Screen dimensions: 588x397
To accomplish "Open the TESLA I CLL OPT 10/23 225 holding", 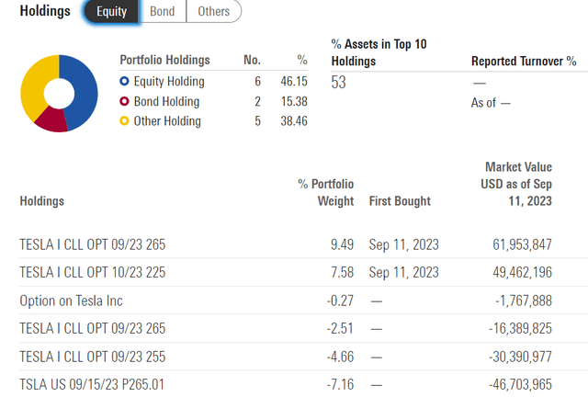I will click(93, 273).
